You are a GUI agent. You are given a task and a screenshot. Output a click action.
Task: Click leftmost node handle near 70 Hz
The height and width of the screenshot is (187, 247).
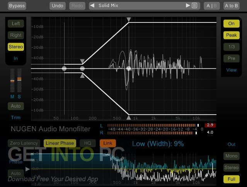tap(64, 69)
